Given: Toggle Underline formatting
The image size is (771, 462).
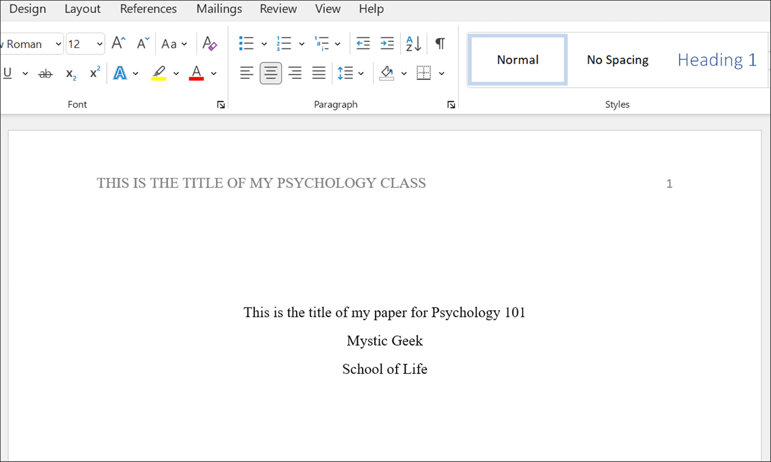Looking at the screenshot, I should tap(7, 73).
